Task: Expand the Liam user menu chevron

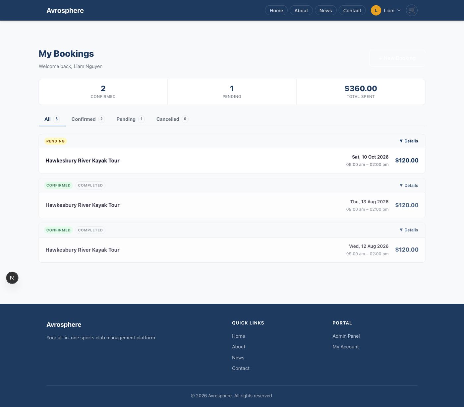Action: pos(399,10)
